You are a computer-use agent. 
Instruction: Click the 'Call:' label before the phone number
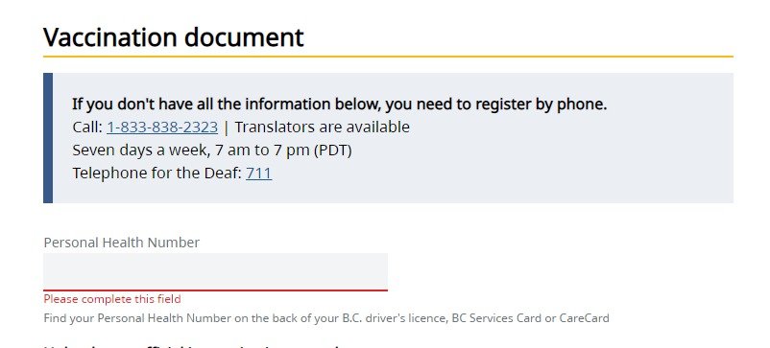(x=87, y=127)
